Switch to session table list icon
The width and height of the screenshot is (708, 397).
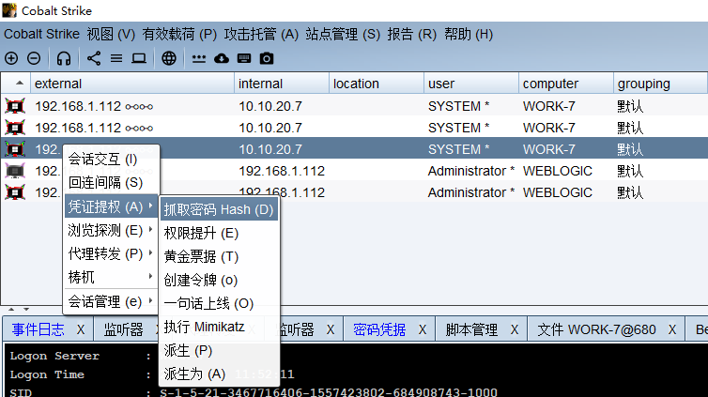click(x=116, y=58)
